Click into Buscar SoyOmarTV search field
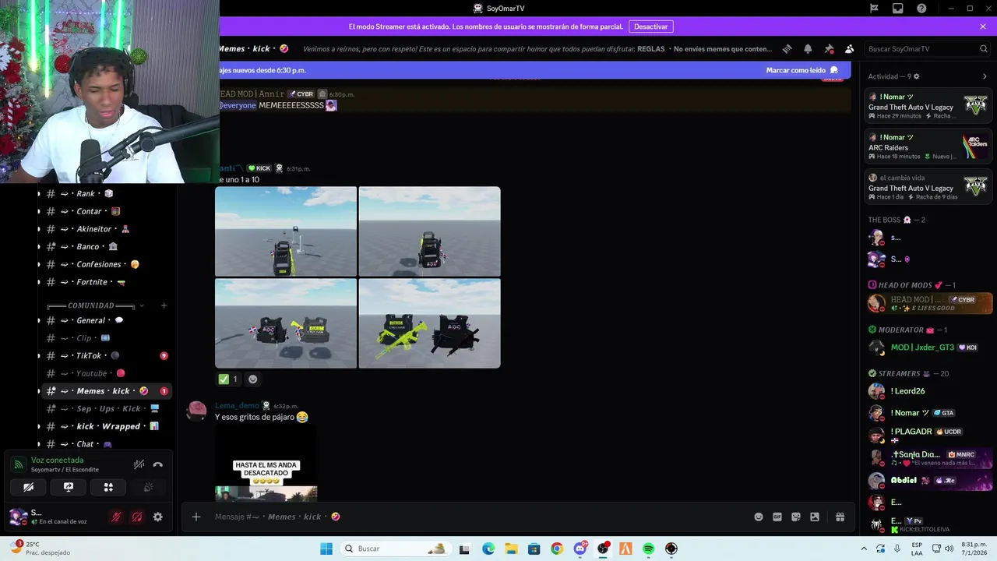This screenshot has height=561, width=997. point(927,48)
